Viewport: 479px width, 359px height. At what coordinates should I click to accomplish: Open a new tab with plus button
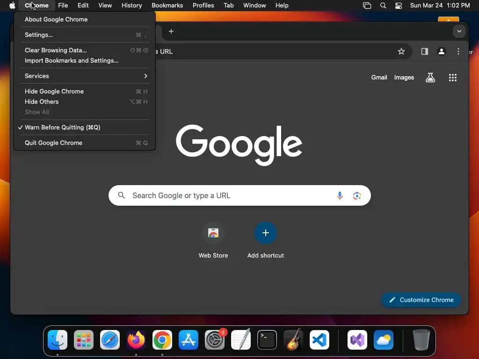(x=171, y=31)
